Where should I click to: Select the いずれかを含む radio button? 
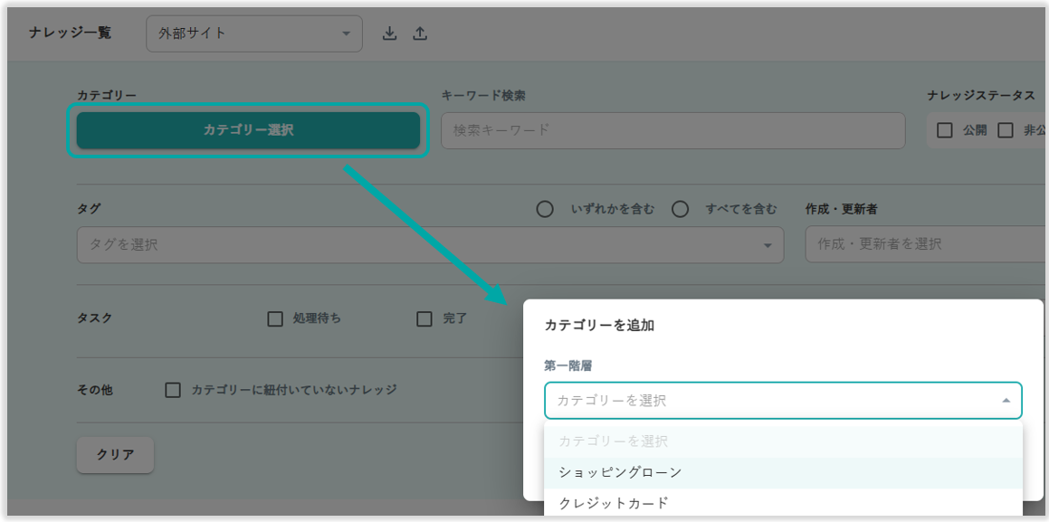point(545,209)
